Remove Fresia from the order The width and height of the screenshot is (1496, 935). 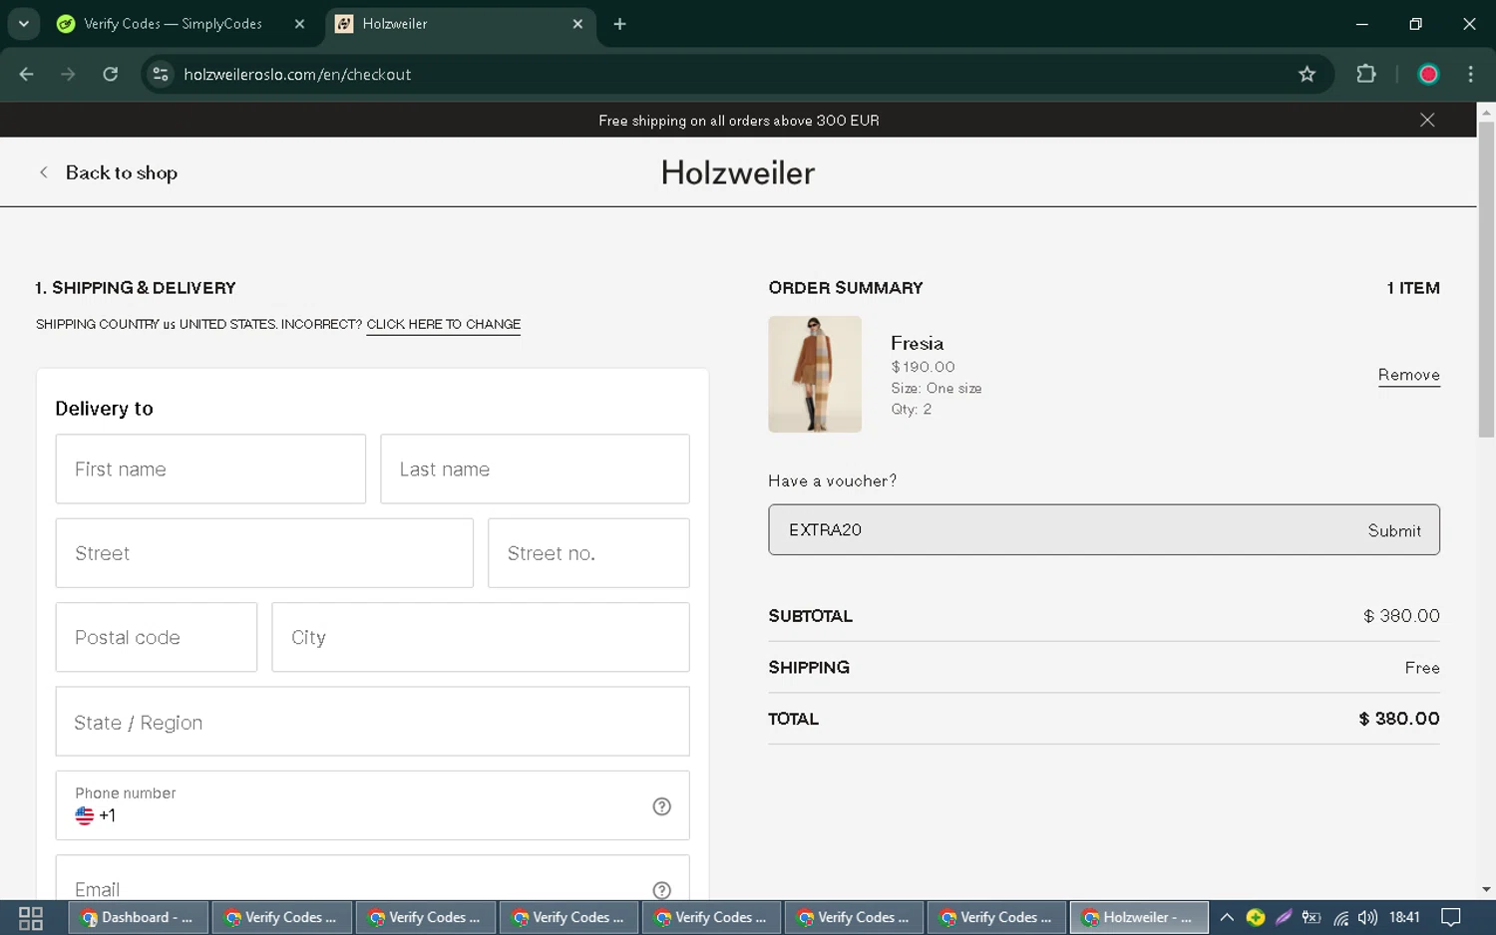point(1408,375)
